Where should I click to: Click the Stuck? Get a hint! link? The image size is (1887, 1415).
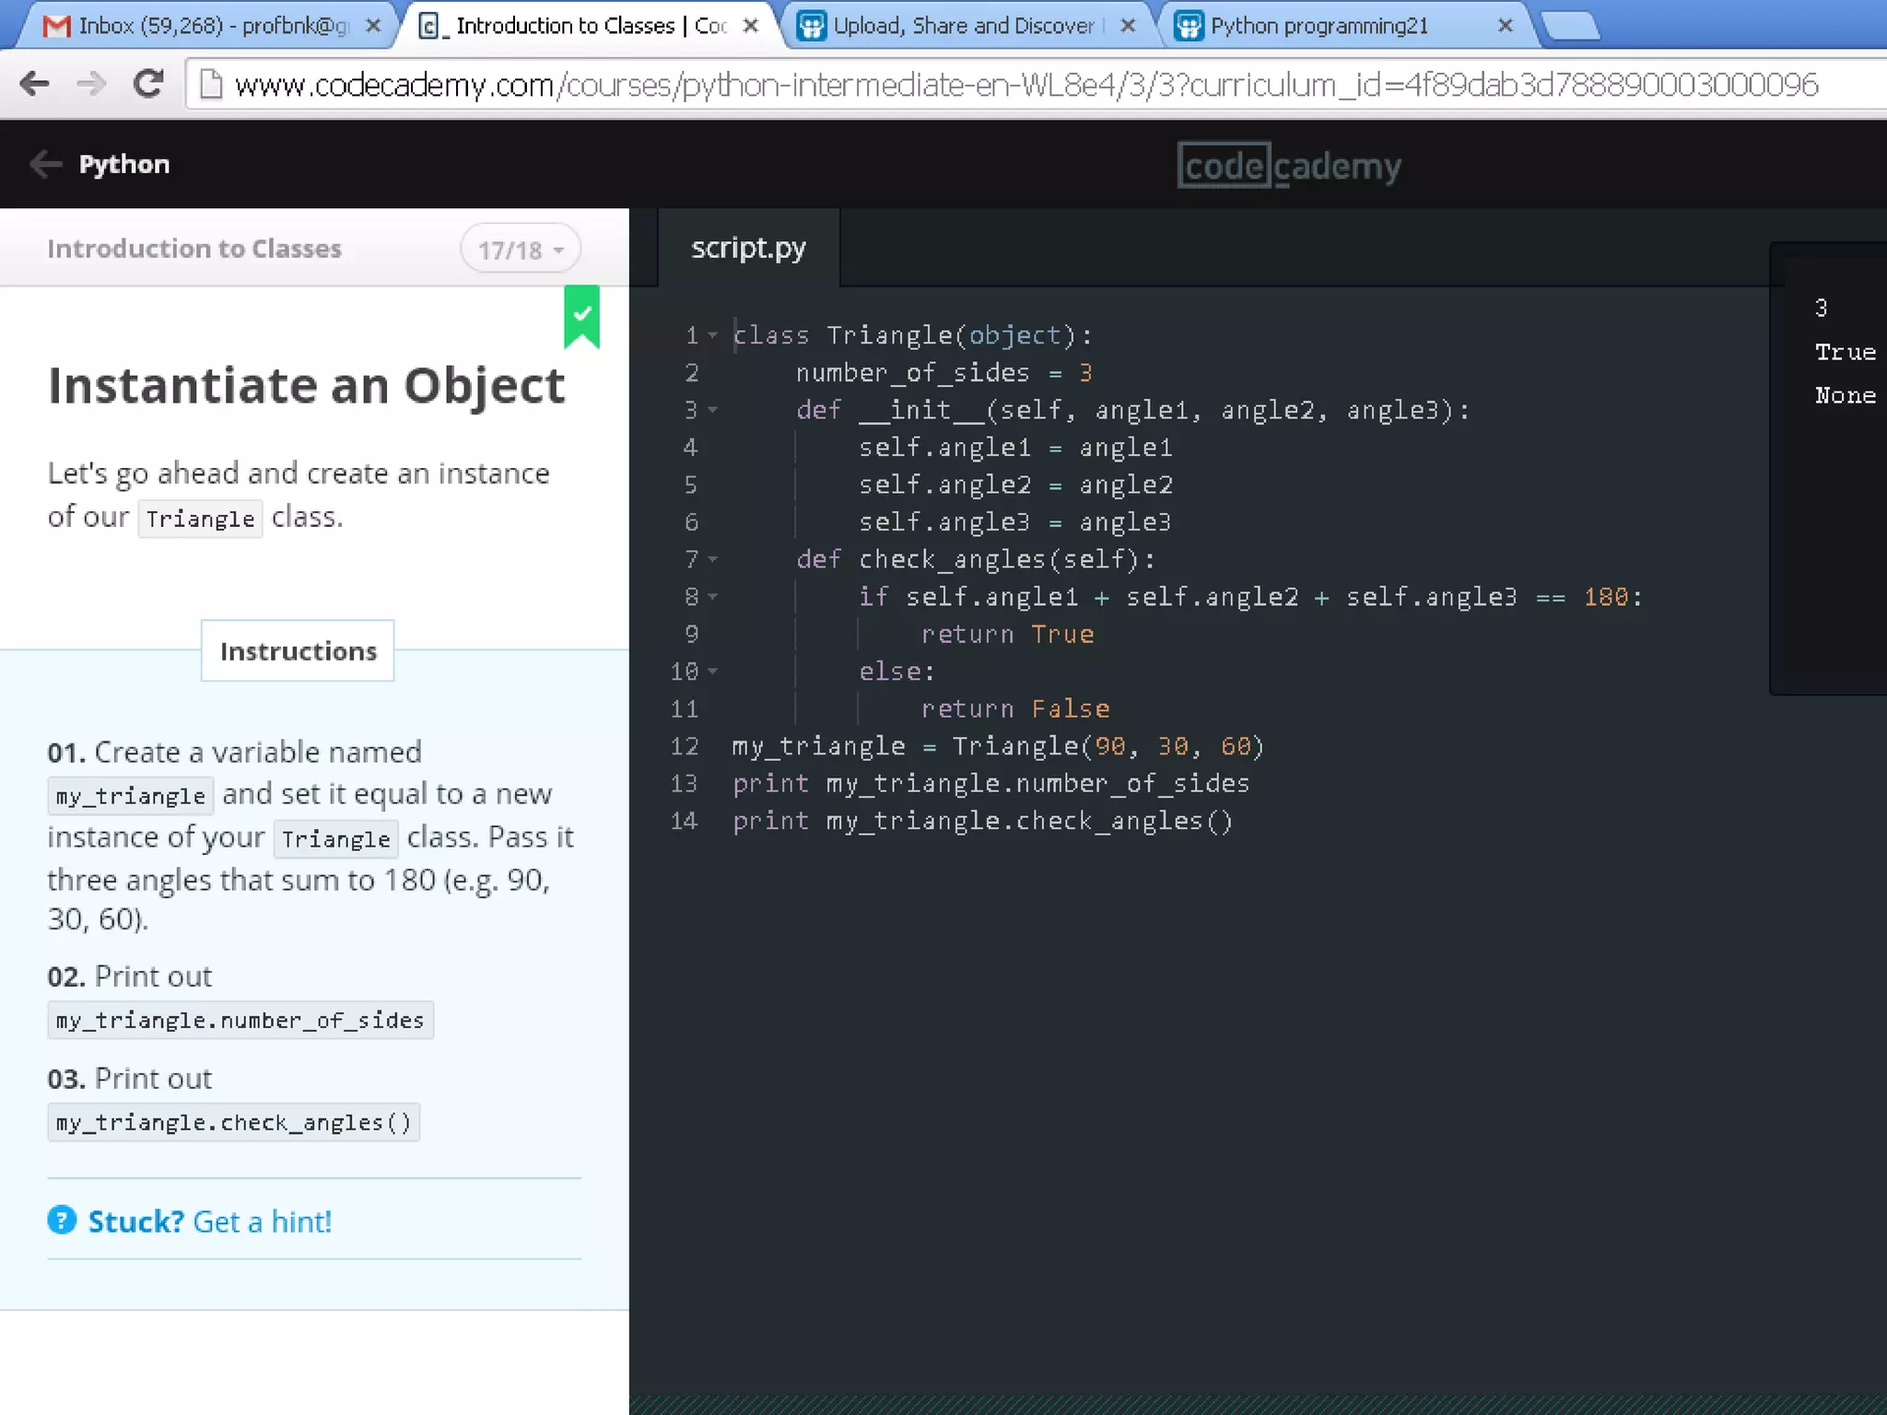click(x=210, y=1221)
